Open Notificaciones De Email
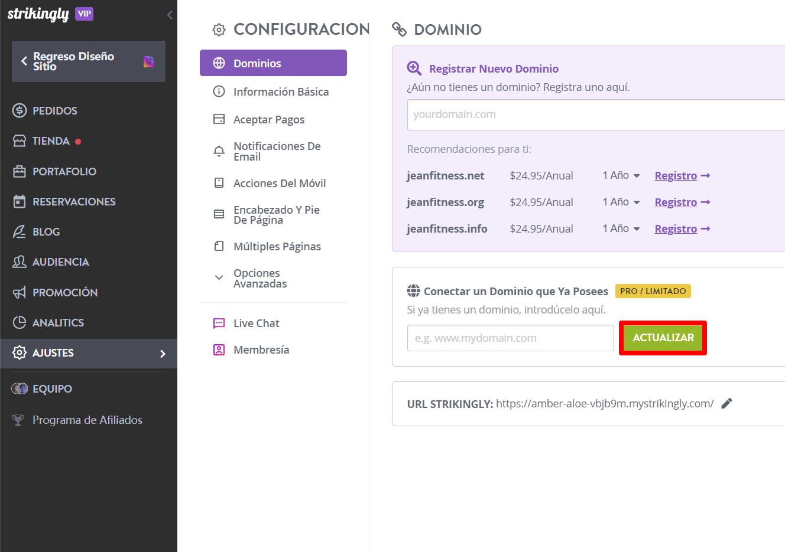The image size is (785, 552). pyautogui.click(x=277, y=151)
